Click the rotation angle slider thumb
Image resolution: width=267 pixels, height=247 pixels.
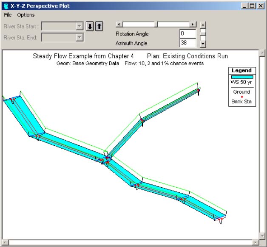(x=156, y=25)
